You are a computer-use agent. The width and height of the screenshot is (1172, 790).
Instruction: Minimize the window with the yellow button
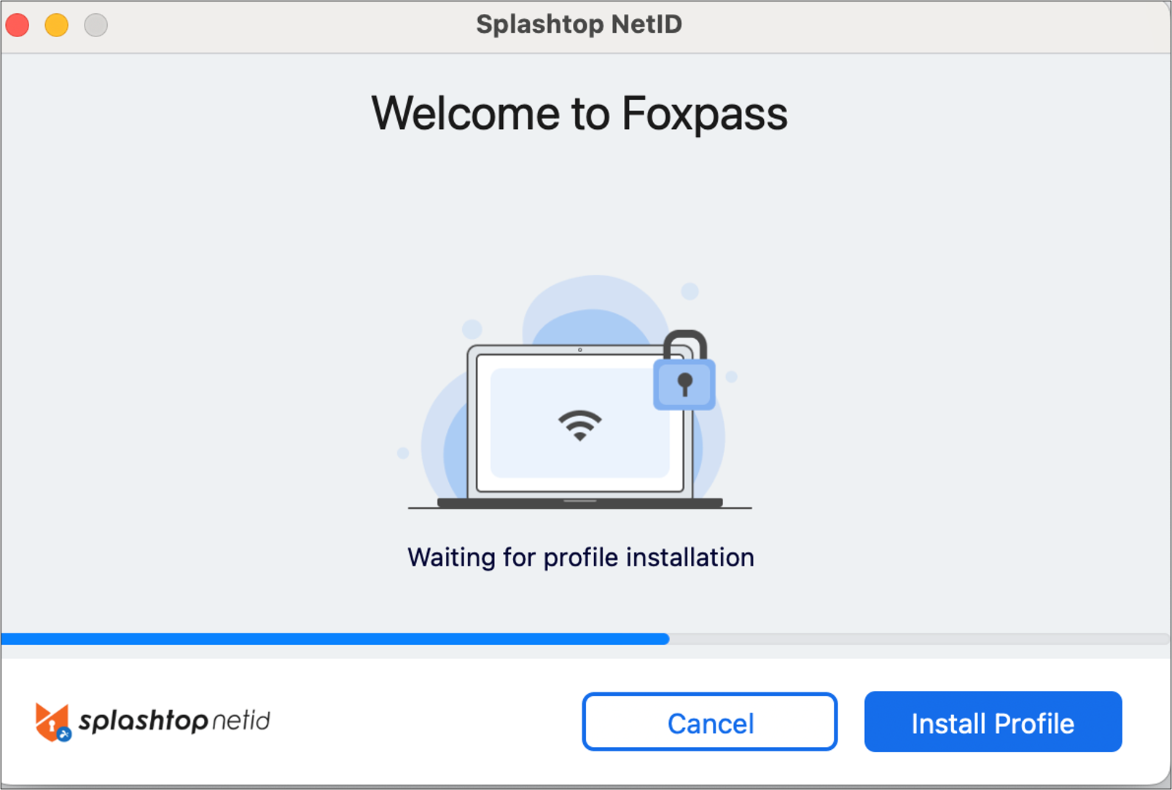[x=57, y=25]
